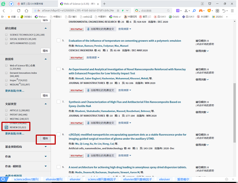This screenshot has width=238, height=183.
Task: Collapse the 数据库 section
Action: click(45, 59)
